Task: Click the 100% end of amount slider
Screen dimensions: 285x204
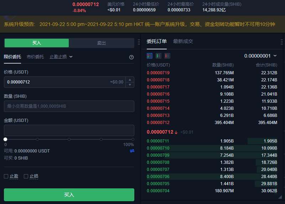Action: pyautogui.click(x=133, y=139)
